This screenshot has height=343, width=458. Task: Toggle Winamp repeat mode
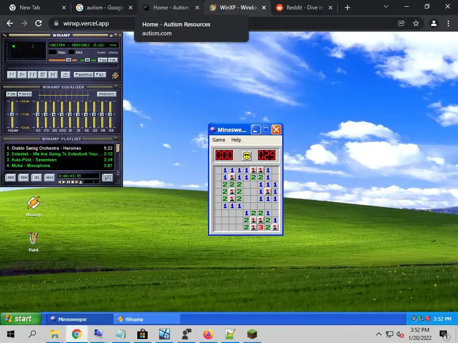[x=101, y=75]
